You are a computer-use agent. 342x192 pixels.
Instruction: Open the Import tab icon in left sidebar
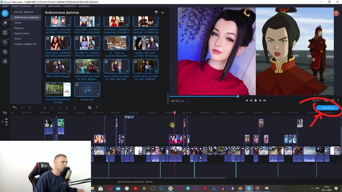(x=5, y=13)
